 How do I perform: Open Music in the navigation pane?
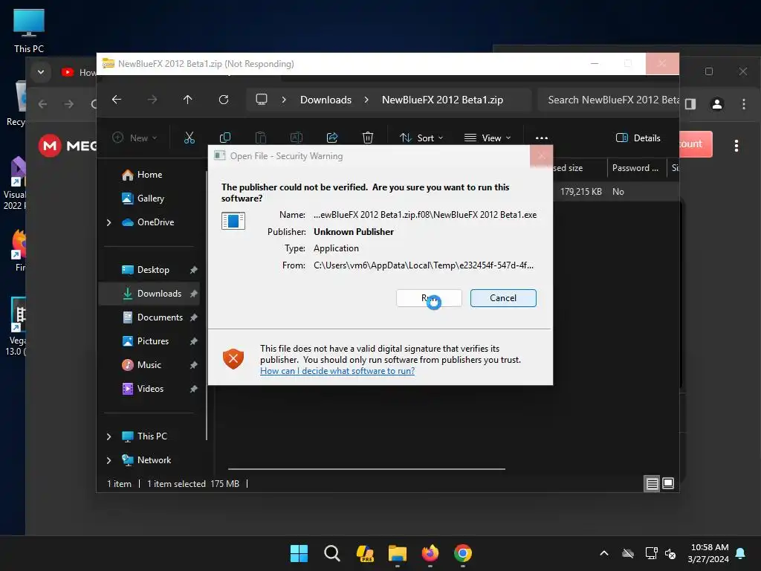(149, 364)
